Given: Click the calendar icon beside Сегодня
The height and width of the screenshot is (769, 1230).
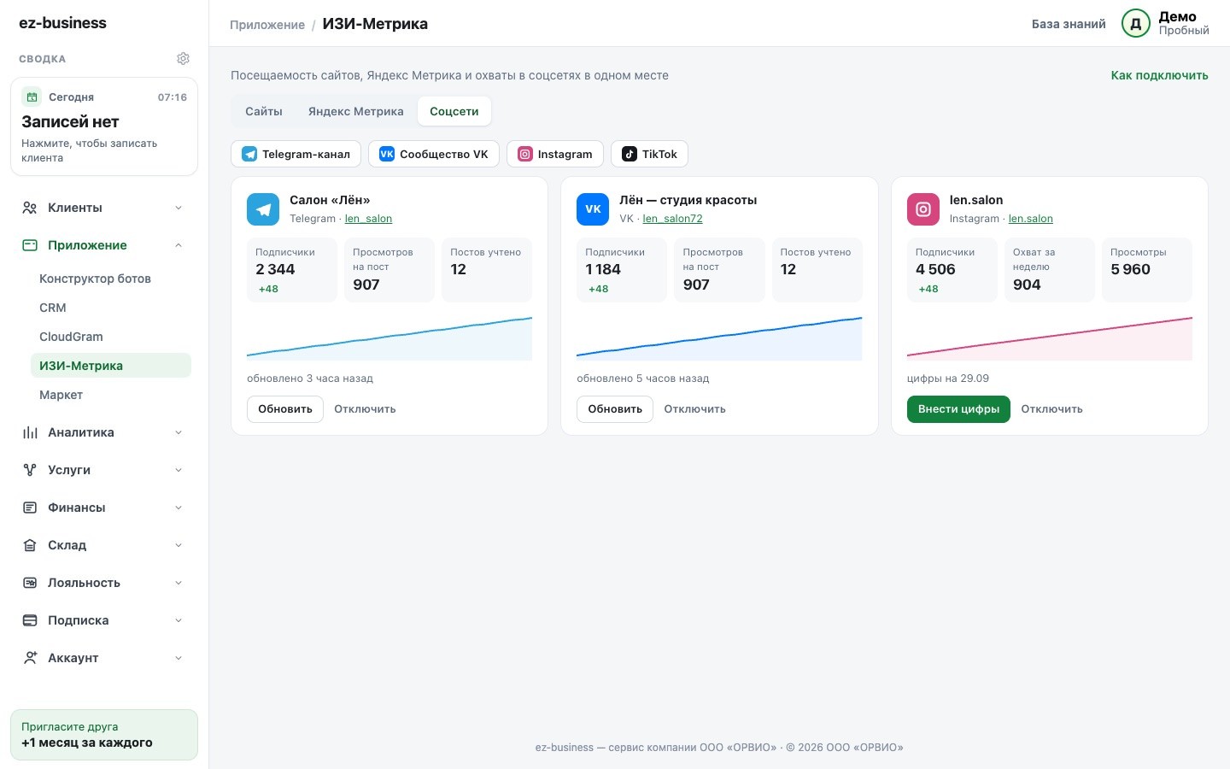Looking at the screenshot, I should tap(32, 97).
